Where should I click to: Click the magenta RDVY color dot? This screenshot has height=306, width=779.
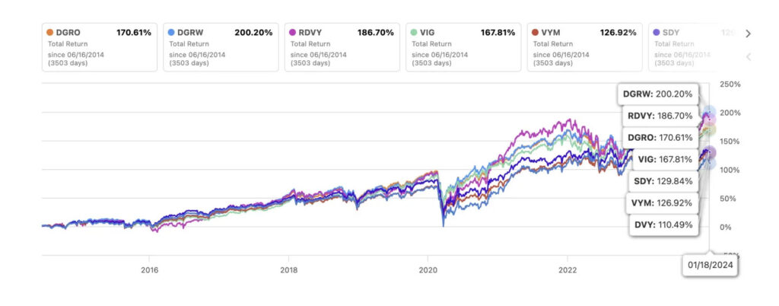coord(293,33)
